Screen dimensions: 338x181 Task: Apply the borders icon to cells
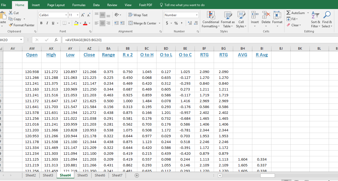tap(65, 23)
